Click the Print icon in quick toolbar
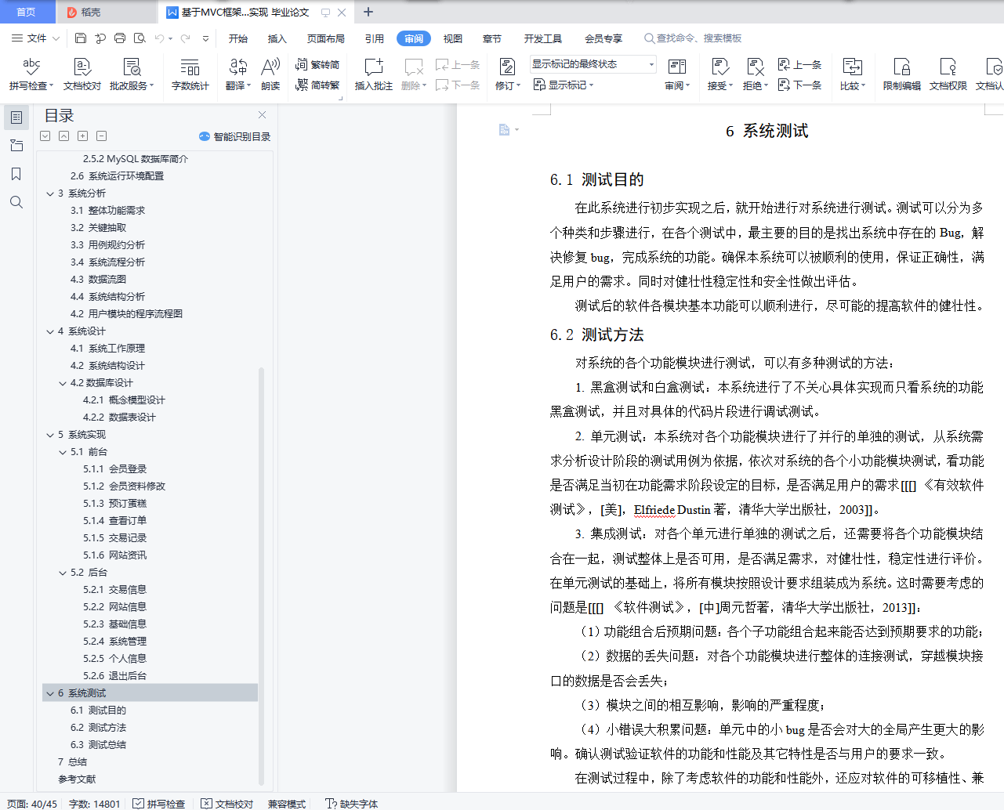 click(120, 38)
